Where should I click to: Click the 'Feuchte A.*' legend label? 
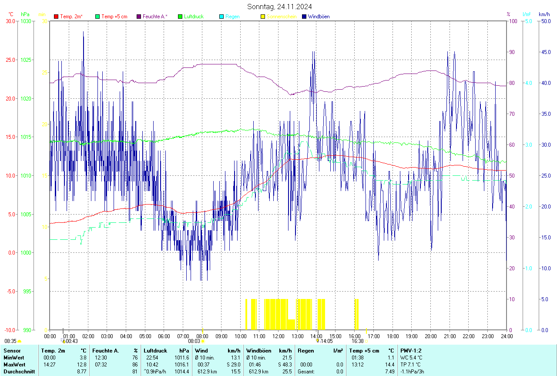(x=155, y=17)
